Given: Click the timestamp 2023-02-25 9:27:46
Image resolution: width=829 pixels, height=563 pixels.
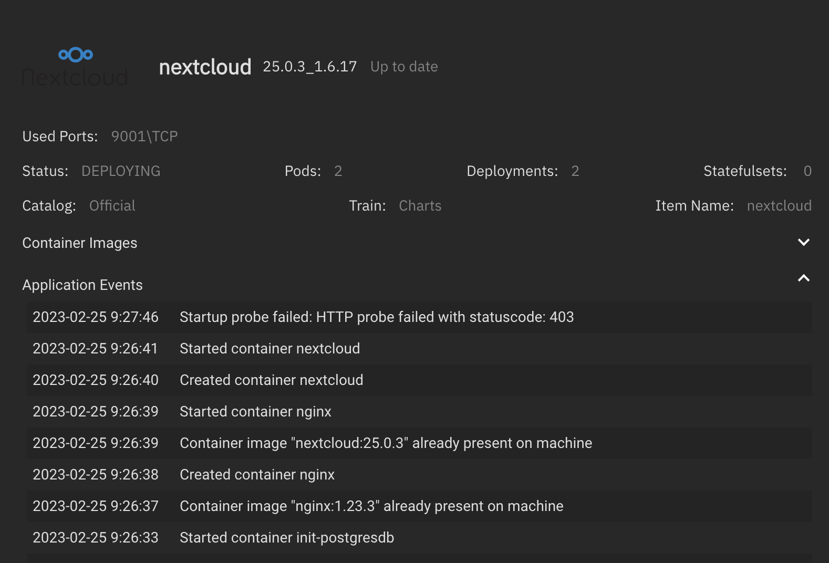Looking at the screenshot, I should [96, 317].
